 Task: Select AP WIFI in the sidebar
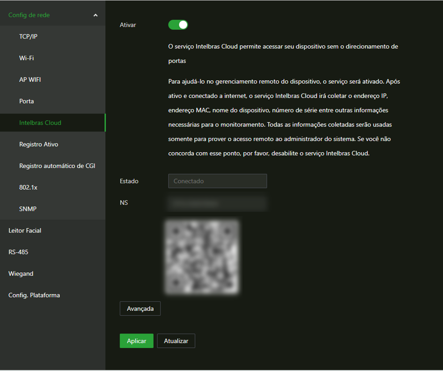click(x=30, y=79)
